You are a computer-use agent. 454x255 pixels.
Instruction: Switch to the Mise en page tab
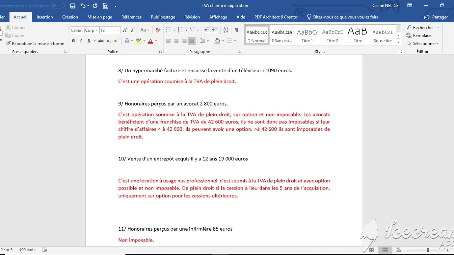click(100, 17)
